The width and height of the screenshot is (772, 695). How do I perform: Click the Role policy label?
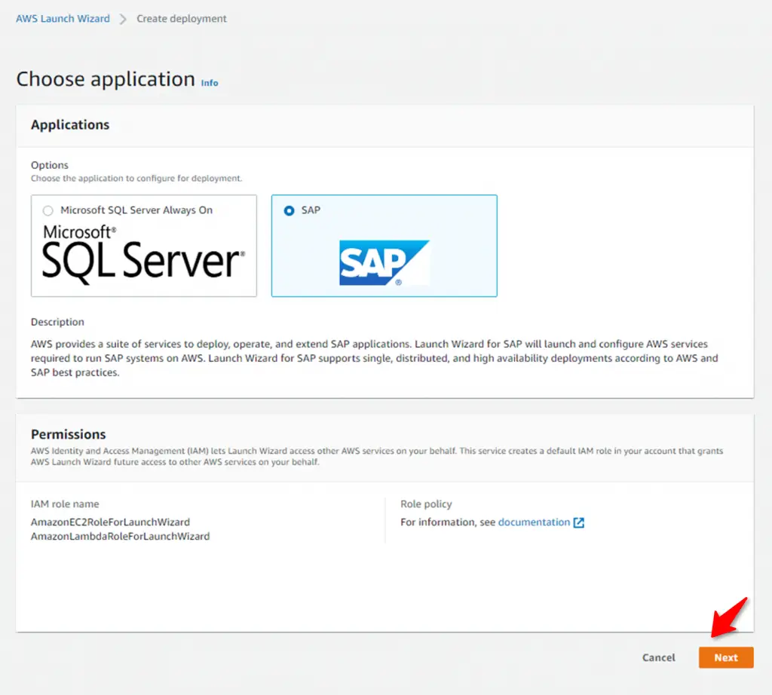point(426,504)
